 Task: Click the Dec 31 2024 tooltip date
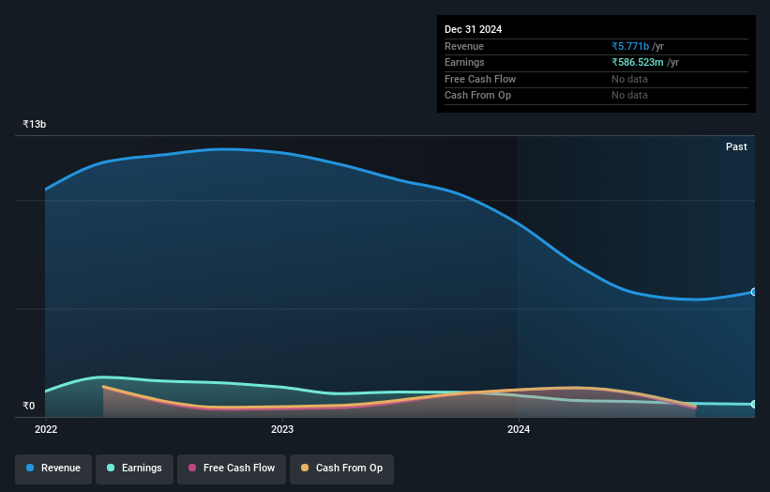473,29
